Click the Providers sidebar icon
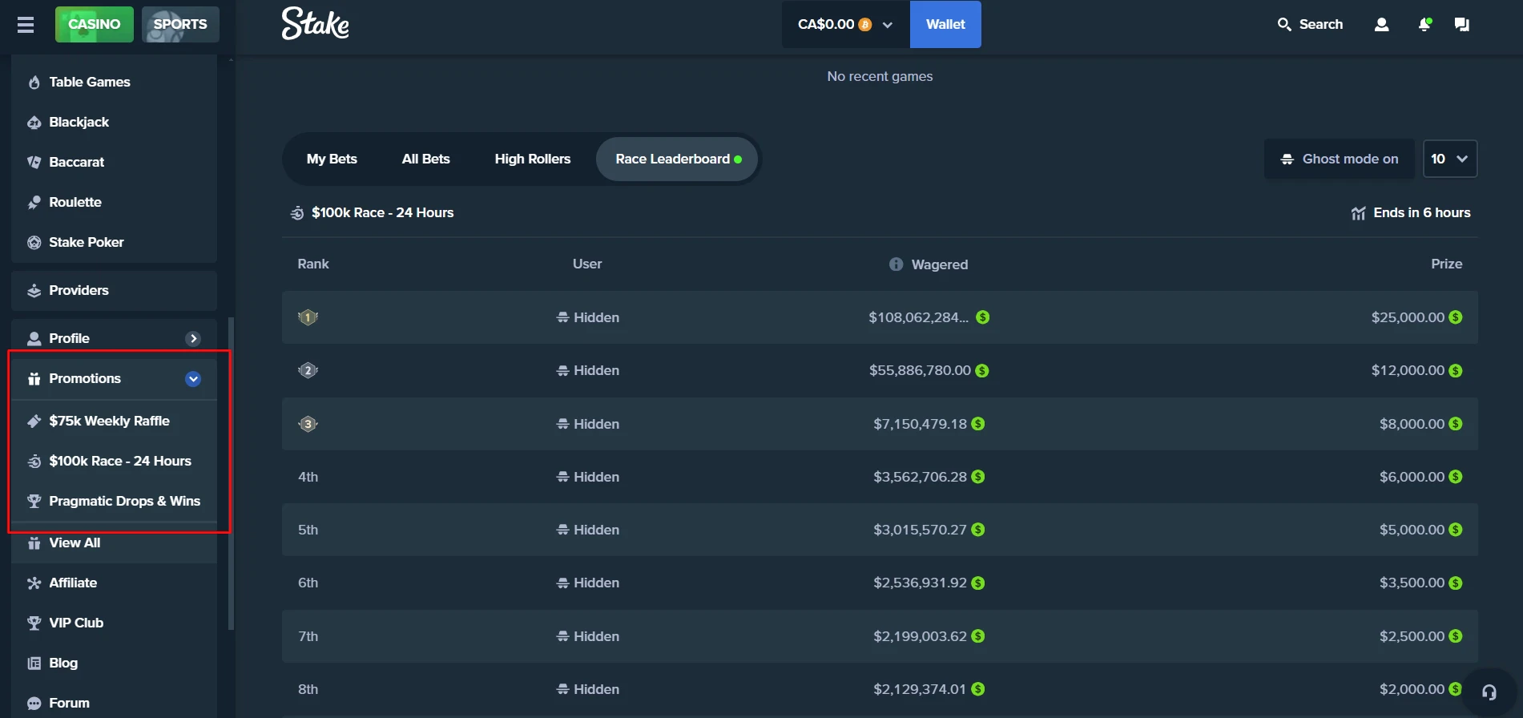 (x=34, y=290)
